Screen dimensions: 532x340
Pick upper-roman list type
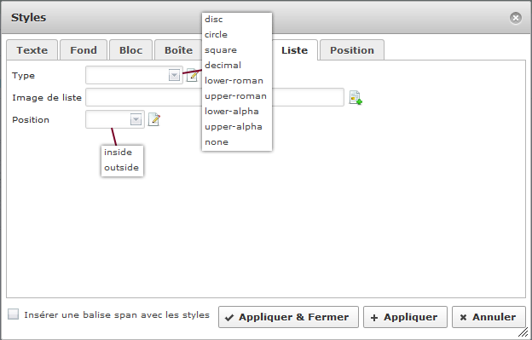pos(237,96)
